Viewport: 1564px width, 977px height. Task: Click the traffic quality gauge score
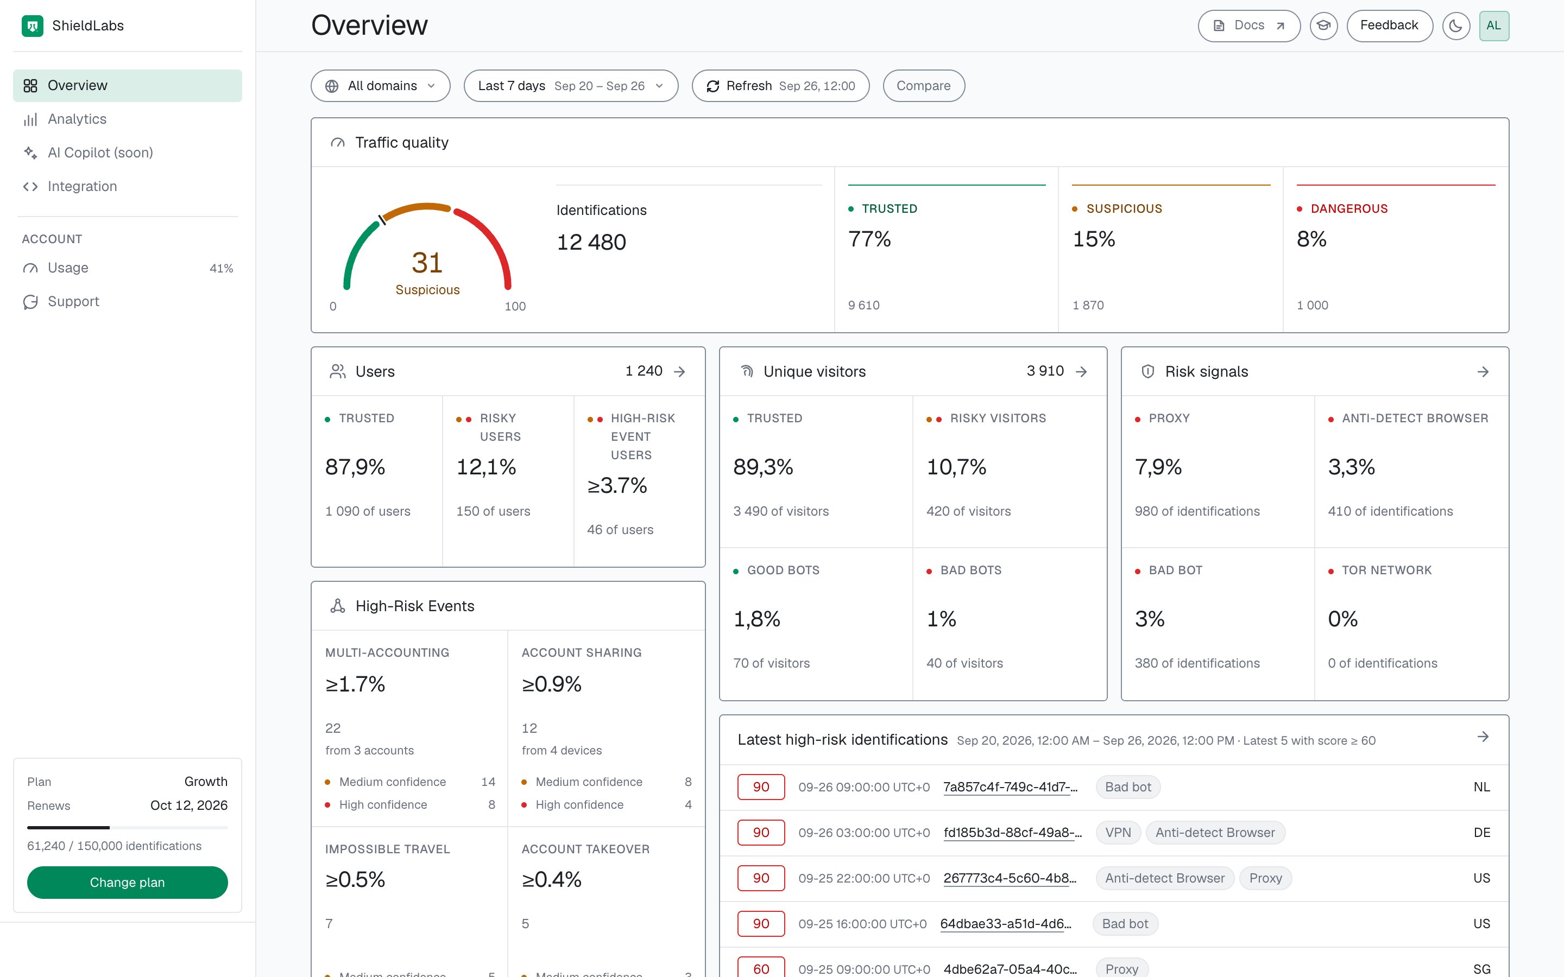click(427, 262)
